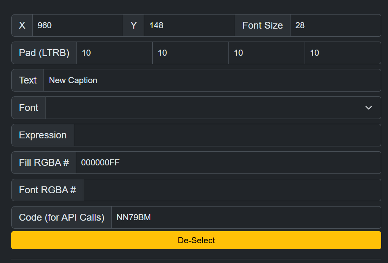
Task: Click the left padding input field
Action: pyautogui.click(x=114, y=53)
